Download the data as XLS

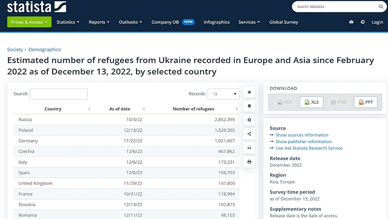coord(311,102)
